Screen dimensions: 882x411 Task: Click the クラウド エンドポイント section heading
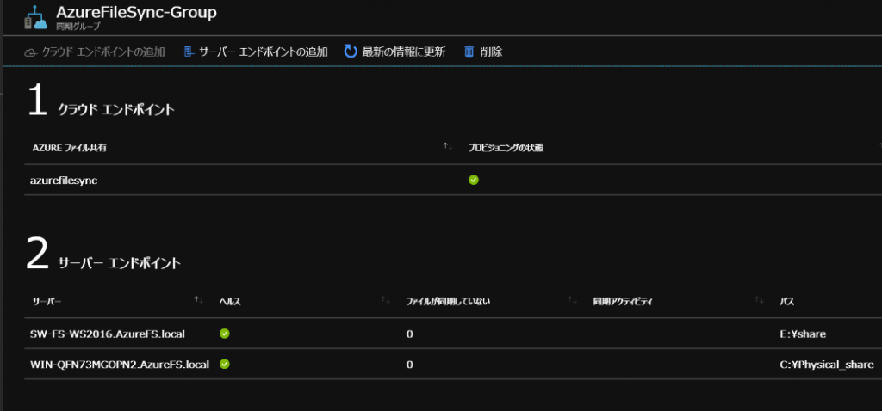pyautogui.click(x=116, y=110)
